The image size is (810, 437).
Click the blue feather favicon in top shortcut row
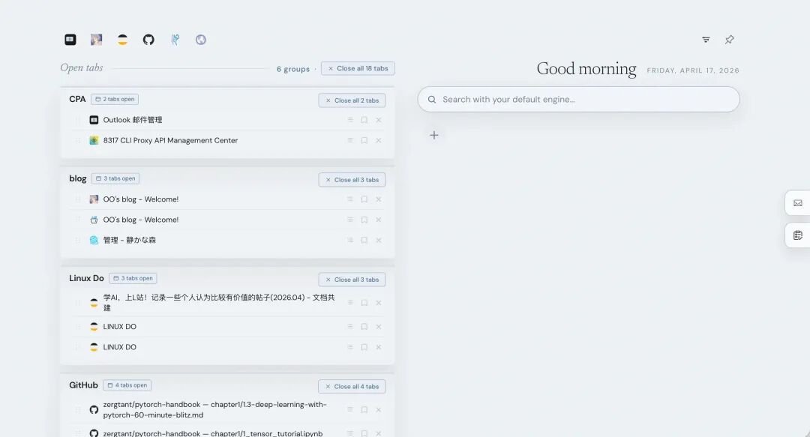(x=175, y=40)
